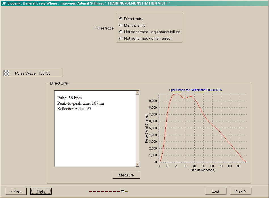The height and width of the screenshot is (198, 269).
Task: Pick Not performed - other reason option
Action: [121, 38]
